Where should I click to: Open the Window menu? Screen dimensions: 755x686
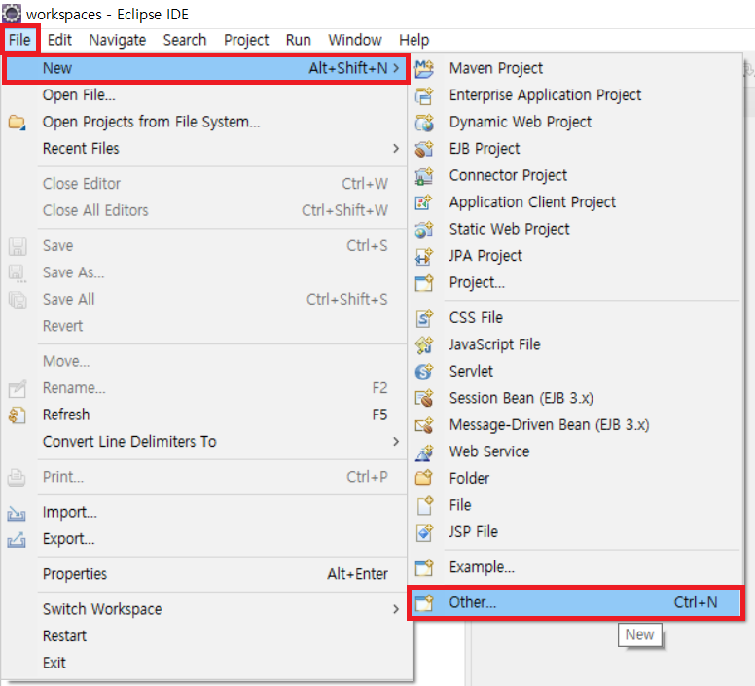coord(355,40)
